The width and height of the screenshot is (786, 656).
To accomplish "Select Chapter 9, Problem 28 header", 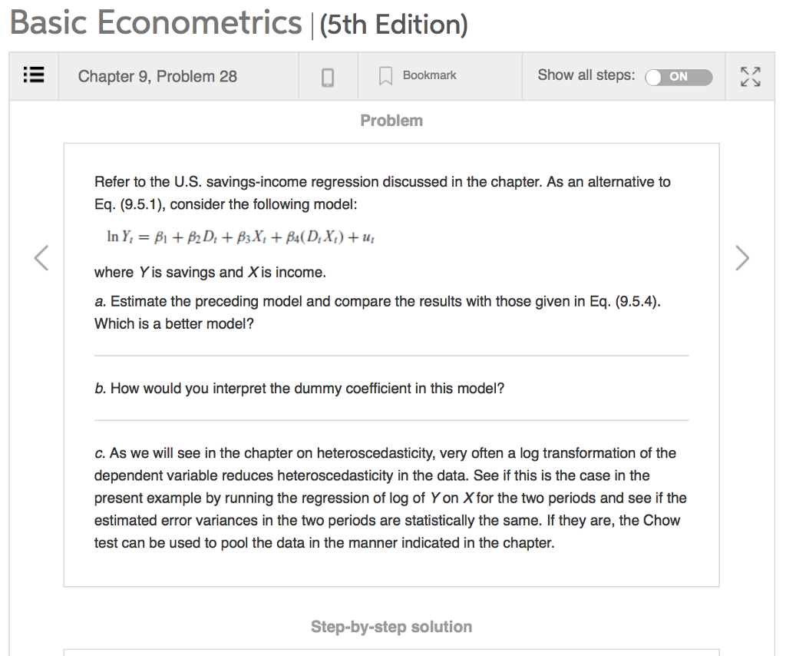I will click(x=156, y=76).
